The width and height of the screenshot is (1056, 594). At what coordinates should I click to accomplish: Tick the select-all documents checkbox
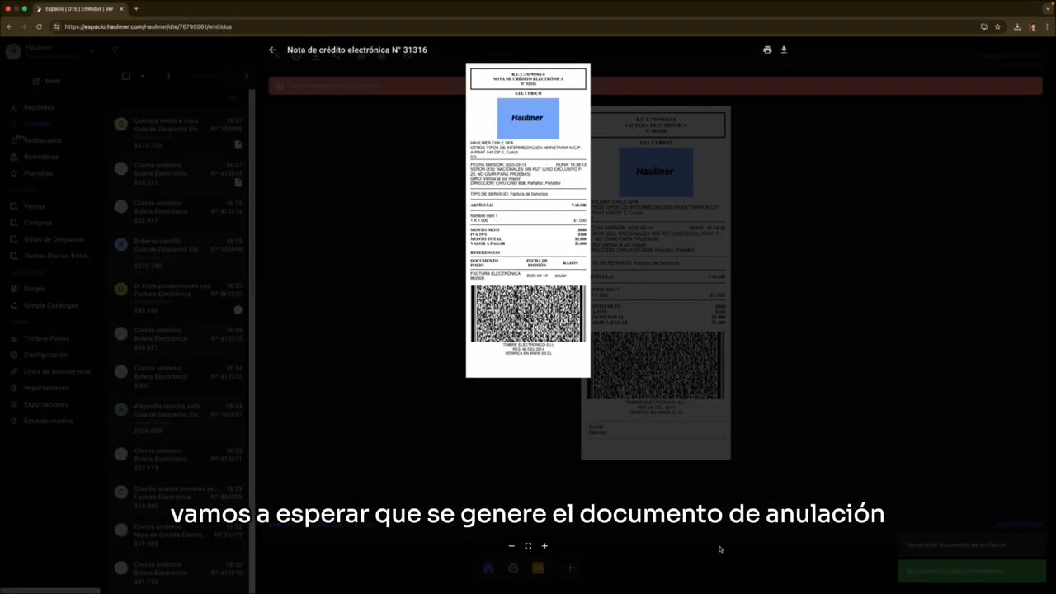coord(125,76)
